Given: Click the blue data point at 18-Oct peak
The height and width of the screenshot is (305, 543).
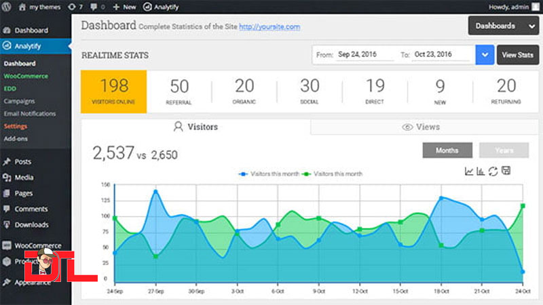Looking at the screenshot, I should [441, 198].
